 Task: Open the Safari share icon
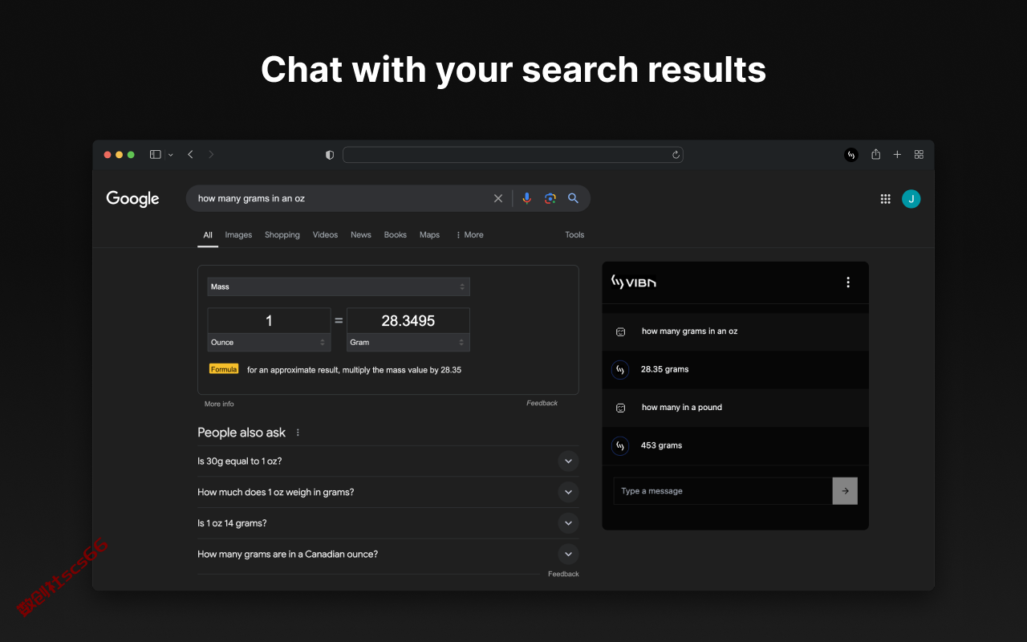(x=876, y=154)
